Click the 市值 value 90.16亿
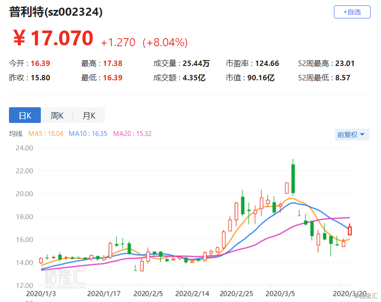Screen dimensions: 381x302 [x=261, y=78]
